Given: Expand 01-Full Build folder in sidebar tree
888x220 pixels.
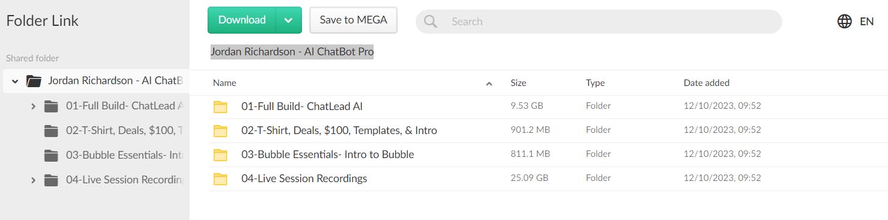Looking at the screenshot, I should 33,106.
